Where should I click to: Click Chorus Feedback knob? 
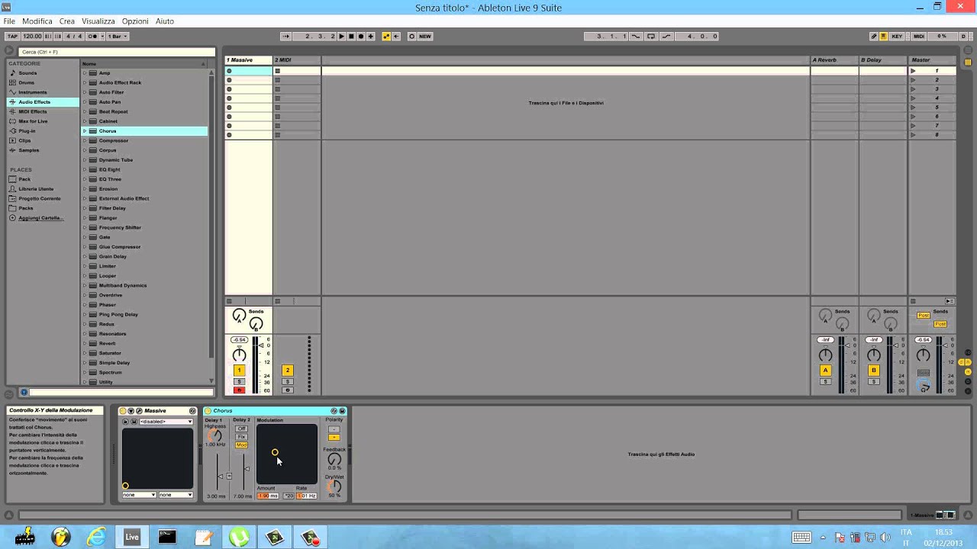coord(334,459)
